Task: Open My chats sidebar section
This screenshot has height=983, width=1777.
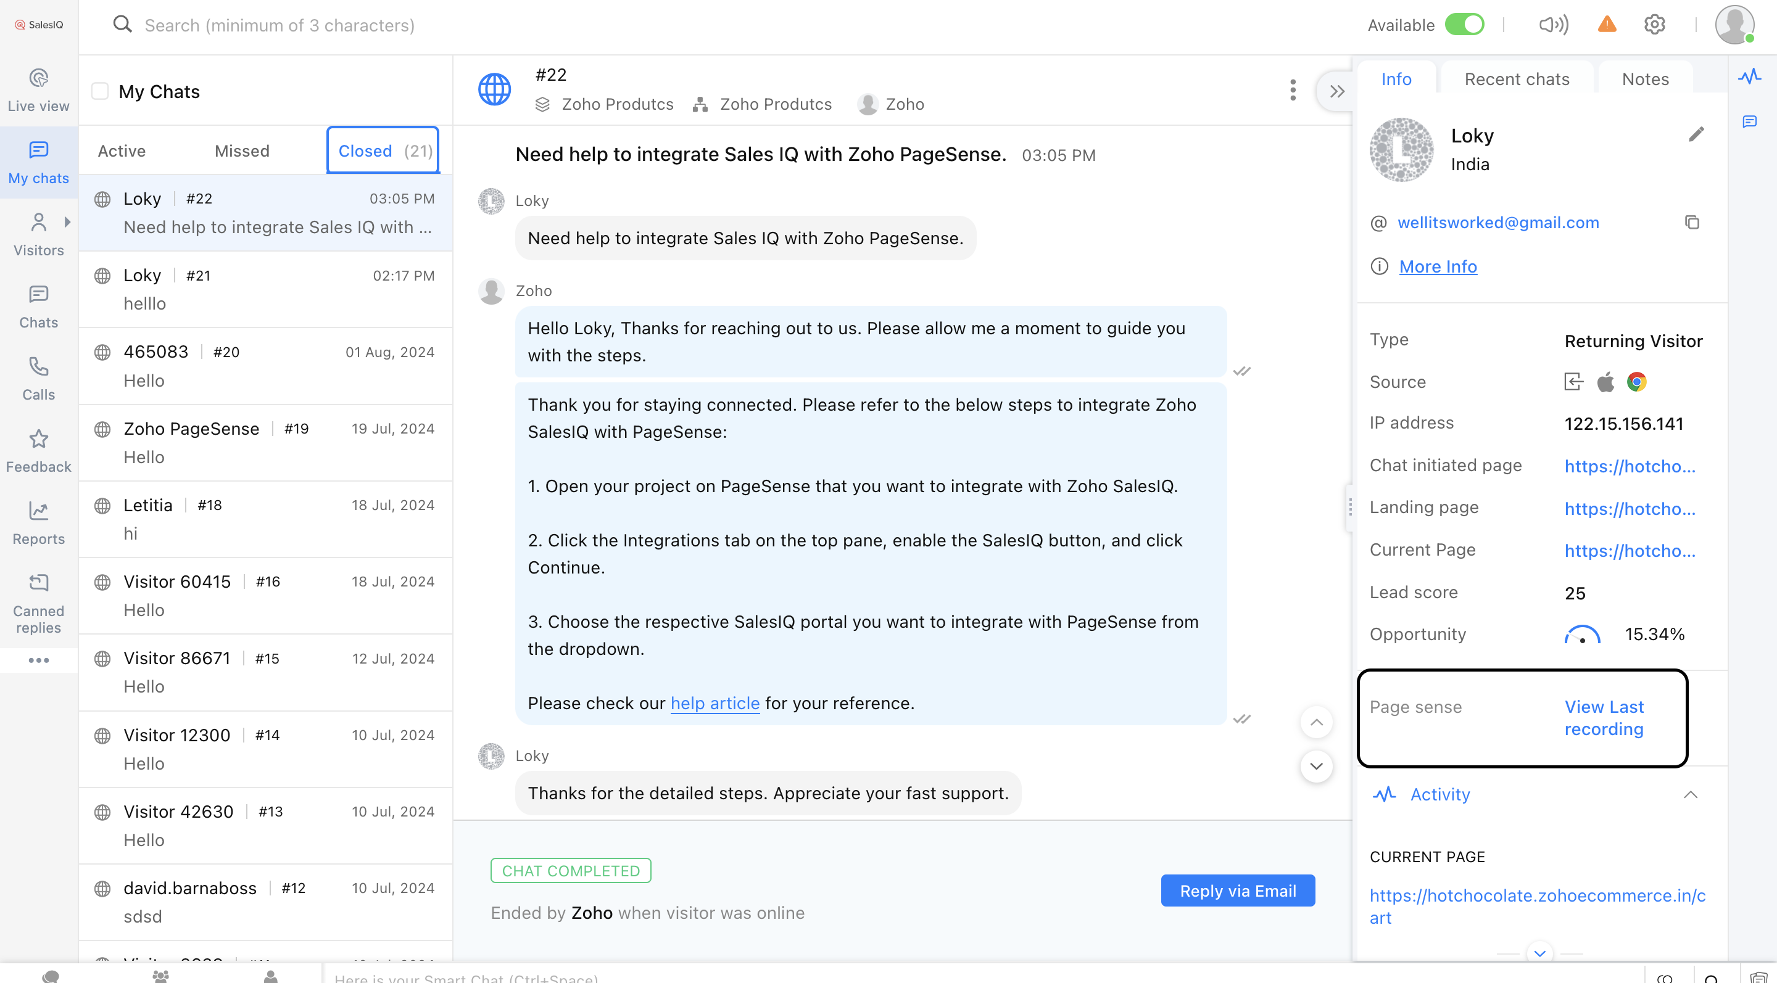Action: coord(39,163)
